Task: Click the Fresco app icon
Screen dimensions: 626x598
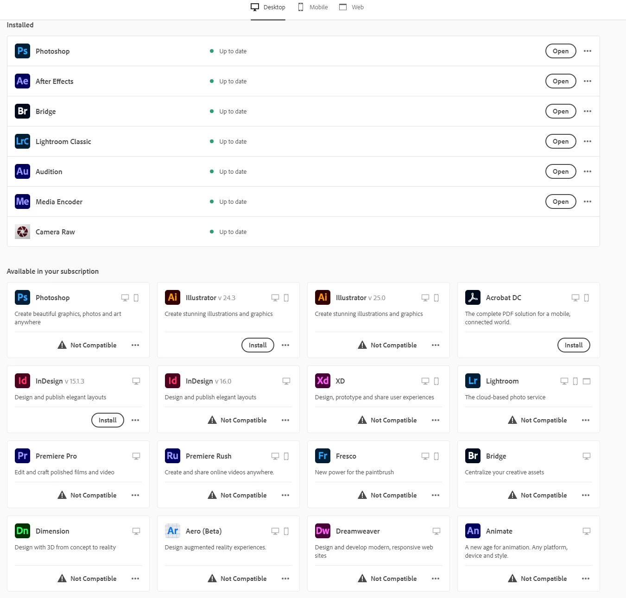Action: point(322,456)
